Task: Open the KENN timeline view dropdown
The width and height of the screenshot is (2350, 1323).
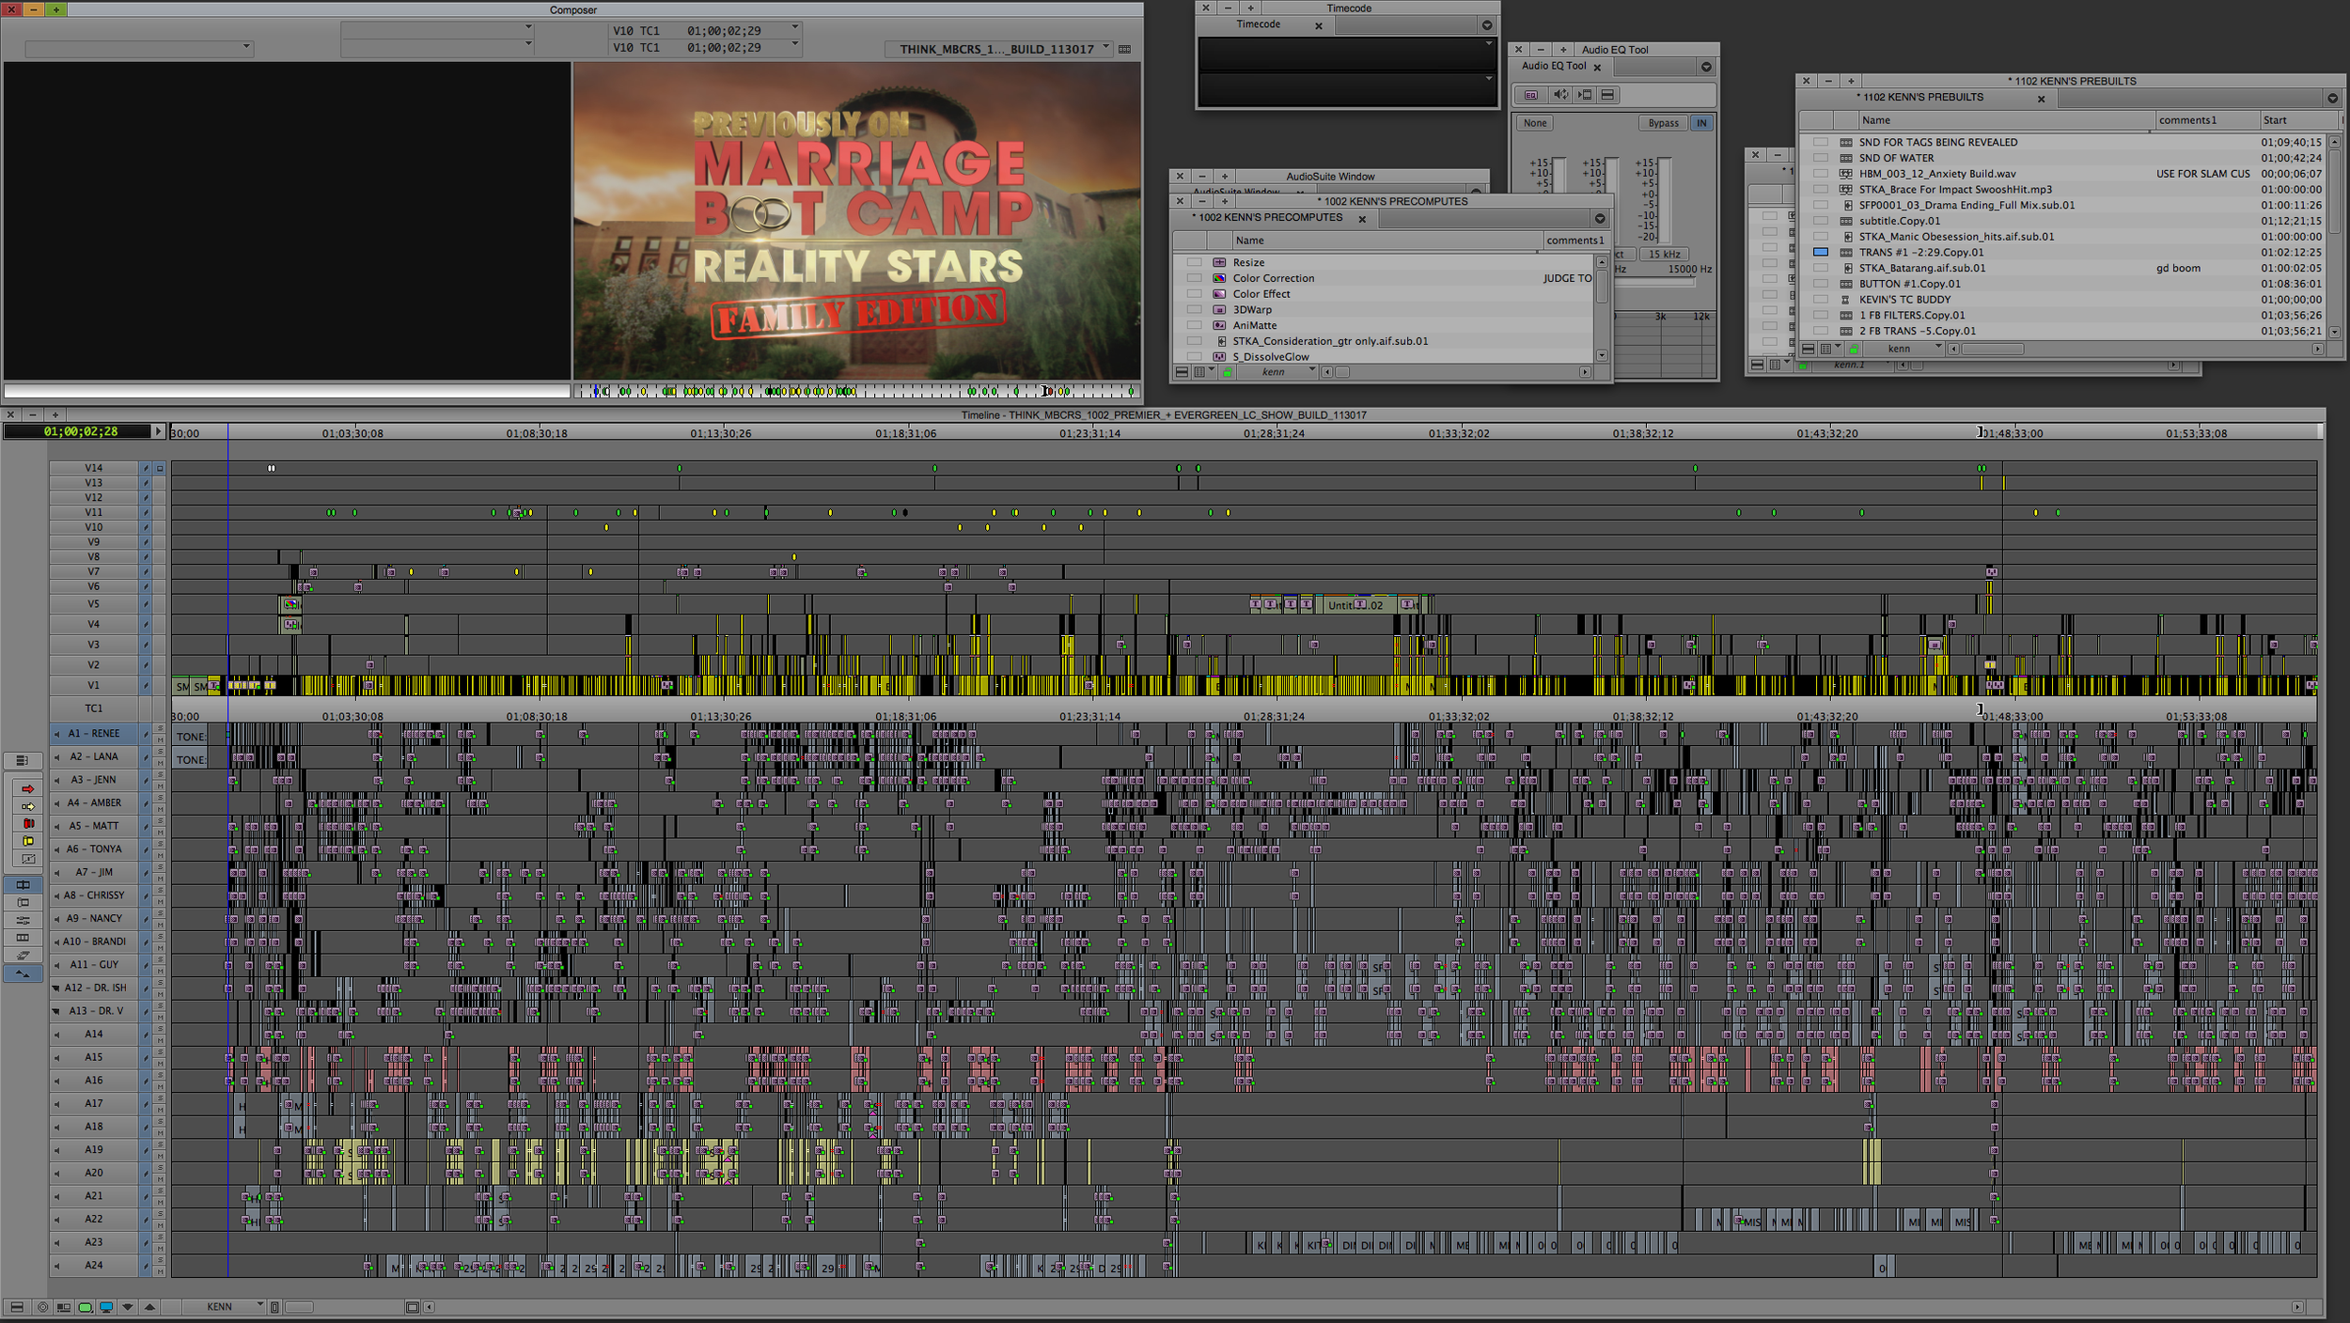Action: pyautogui.click(x=225, y=1307)
